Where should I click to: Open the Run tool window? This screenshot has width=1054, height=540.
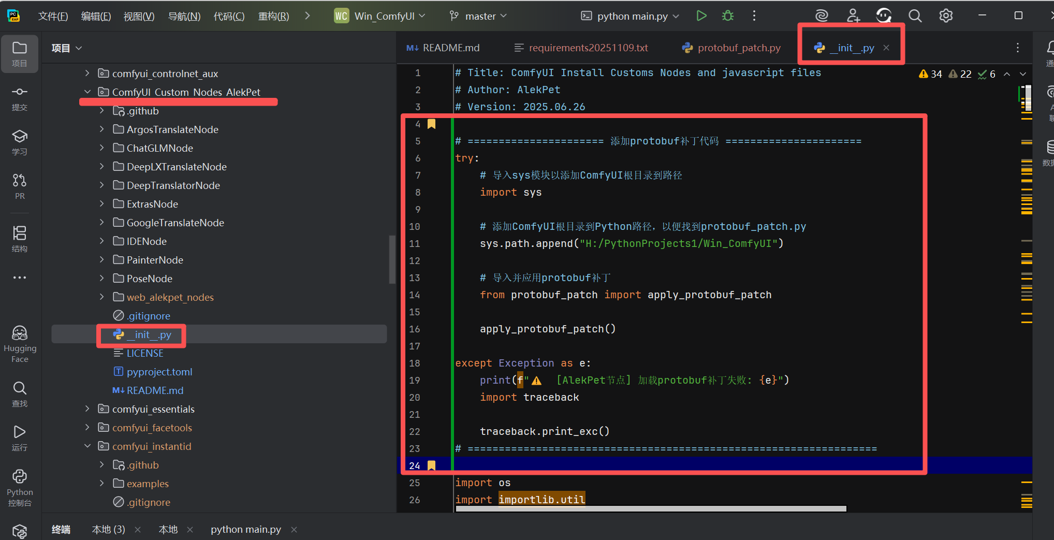point(20,438)
